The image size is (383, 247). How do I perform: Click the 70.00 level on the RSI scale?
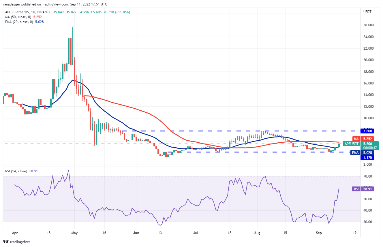368,176
